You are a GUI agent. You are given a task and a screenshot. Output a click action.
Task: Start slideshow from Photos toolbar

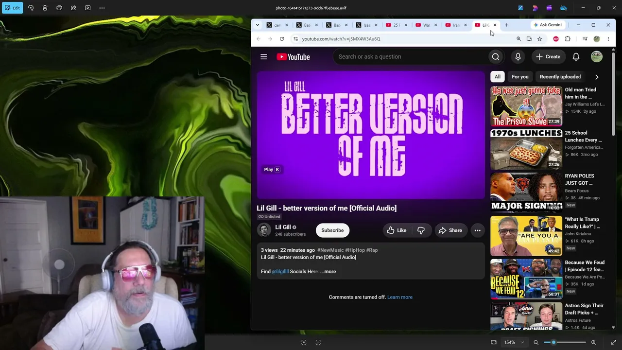tap(88, 8)
